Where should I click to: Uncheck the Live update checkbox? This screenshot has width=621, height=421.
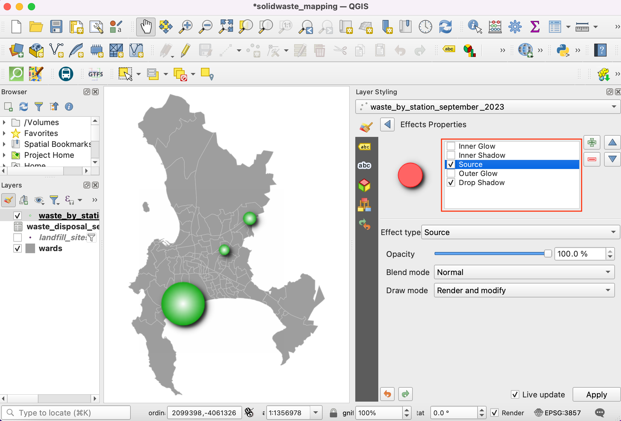515,394
